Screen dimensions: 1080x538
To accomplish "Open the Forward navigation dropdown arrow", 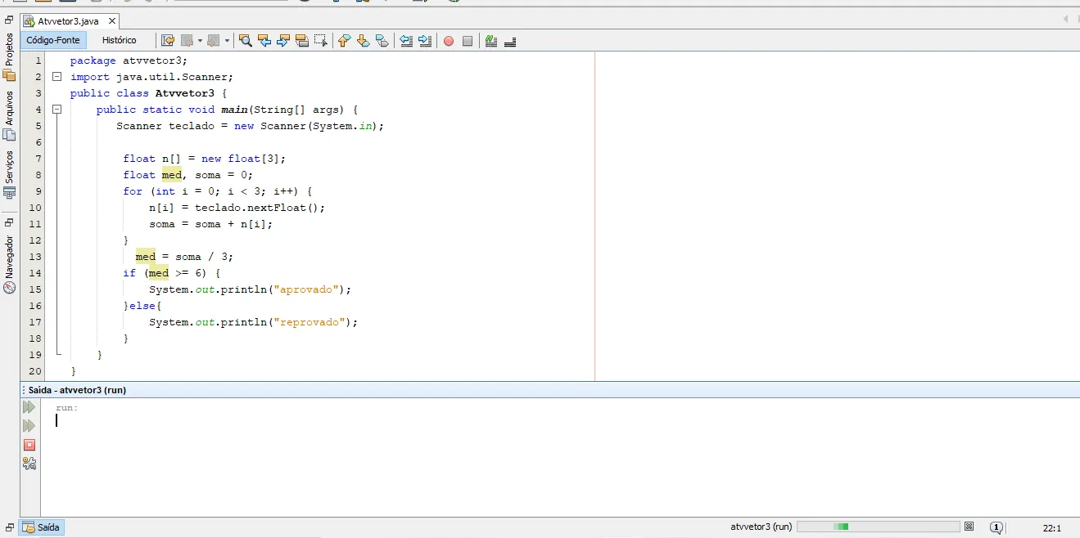I will [227, 41].
